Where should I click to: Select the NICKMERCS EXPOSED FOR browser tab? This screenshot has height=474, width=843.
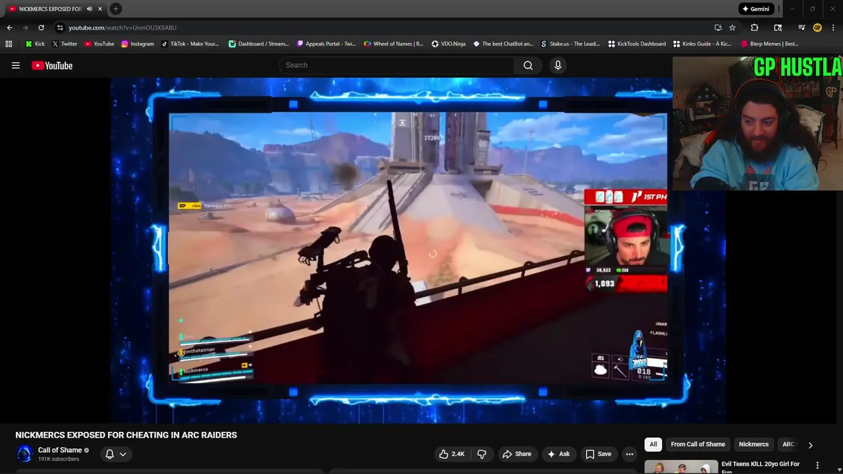(x=54, y=9)
